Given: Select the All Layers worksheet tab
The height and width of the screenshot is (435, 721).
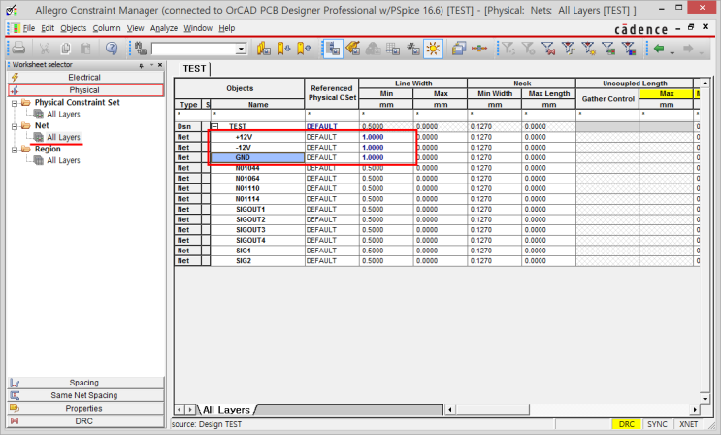Looking at the screenshot, I should tap(225, 411).
